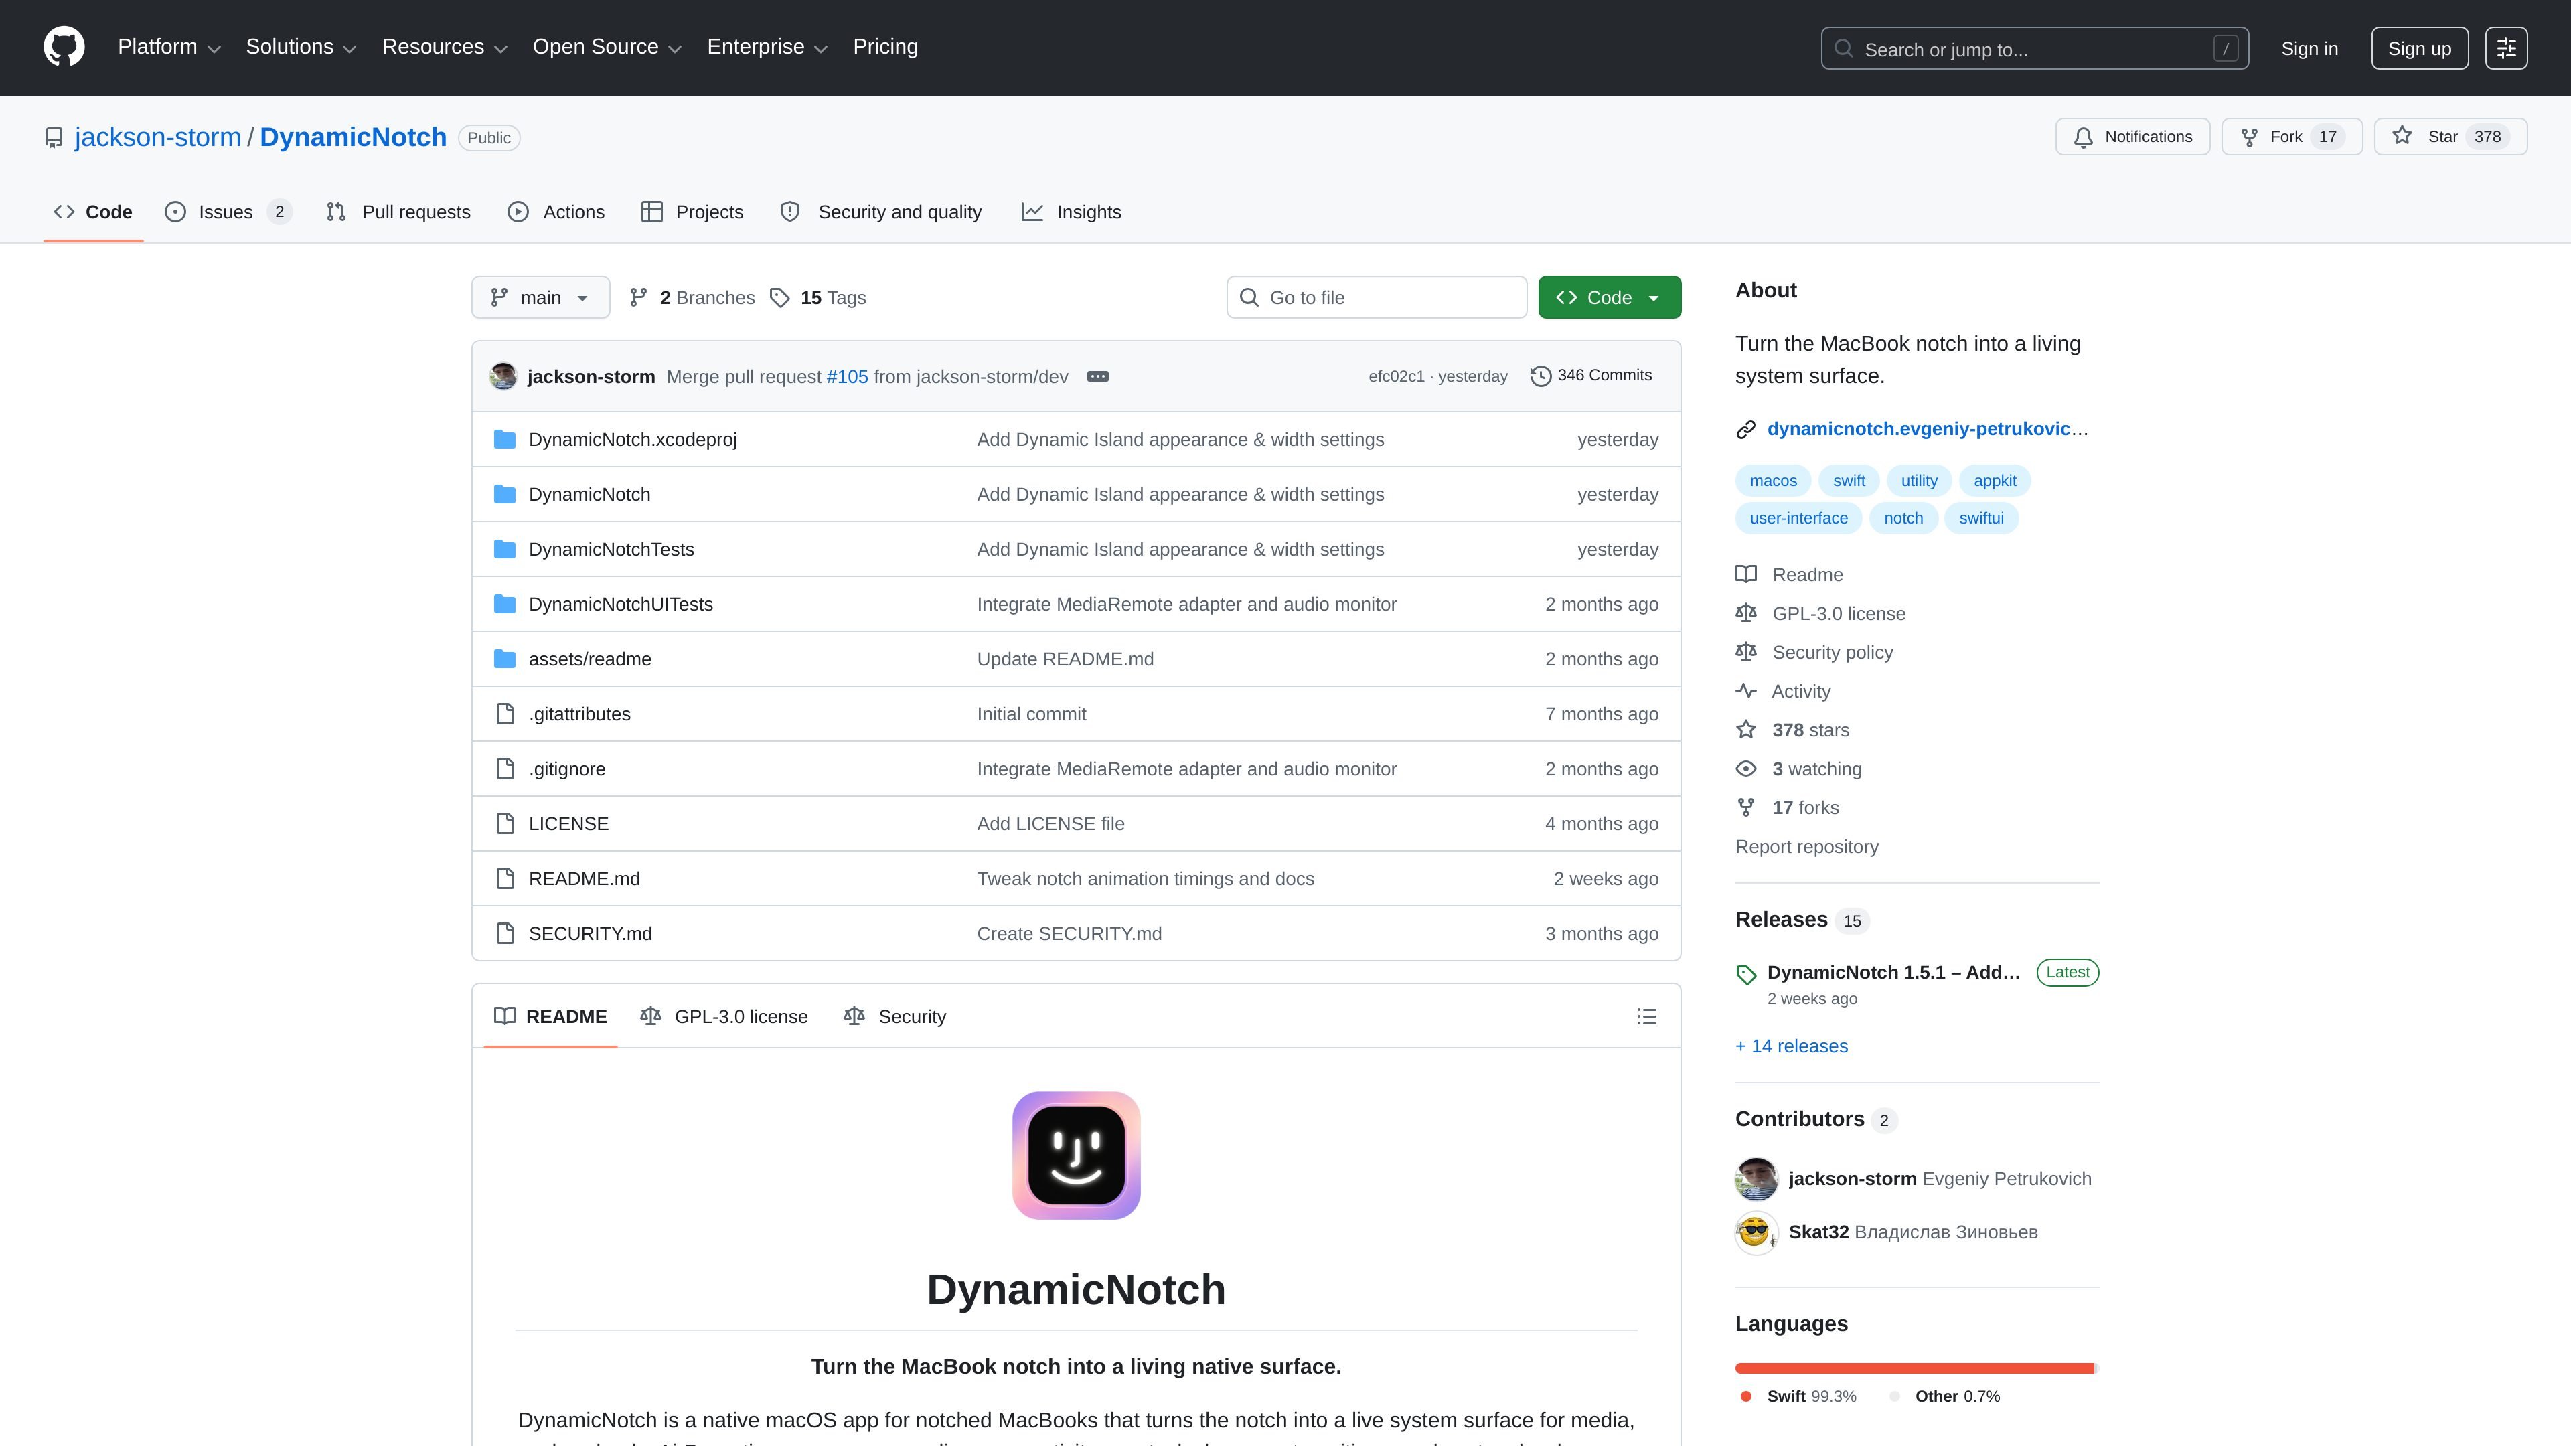Fork the DynamicNotch repository
Screen dimensions: 2571x1446
pyautogui.click(x=2292, y=137)
